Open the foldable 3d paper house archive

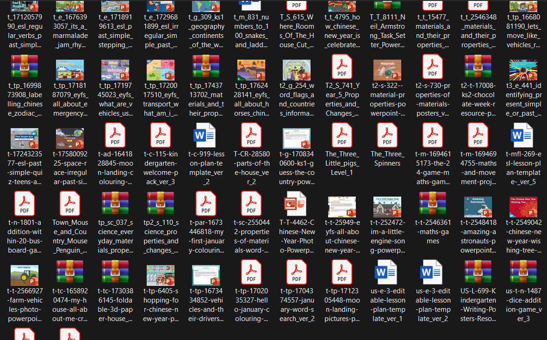click(x=115, y=273)
